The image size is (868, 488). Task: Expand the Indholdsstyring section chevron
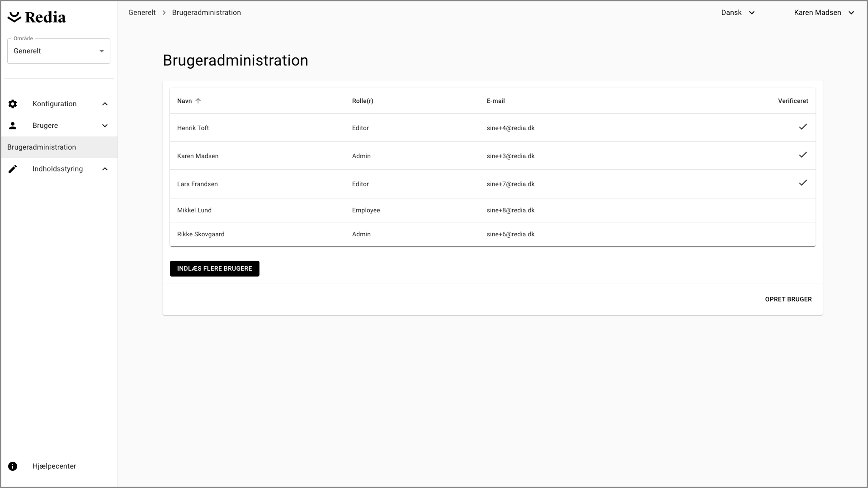pos(105,169)
